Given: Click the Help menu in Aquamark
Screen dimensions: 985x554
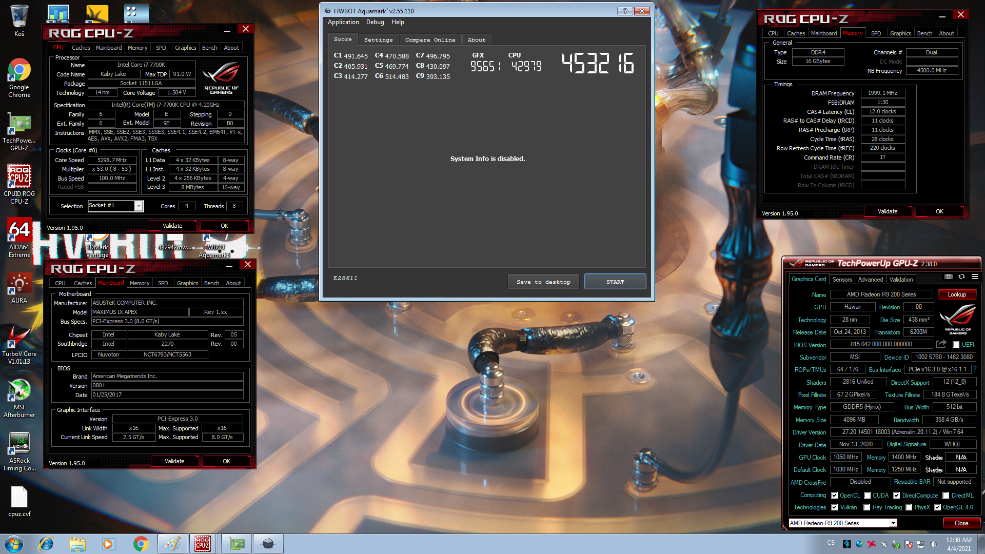Looking at the screenshot, I should click(398, 22).
